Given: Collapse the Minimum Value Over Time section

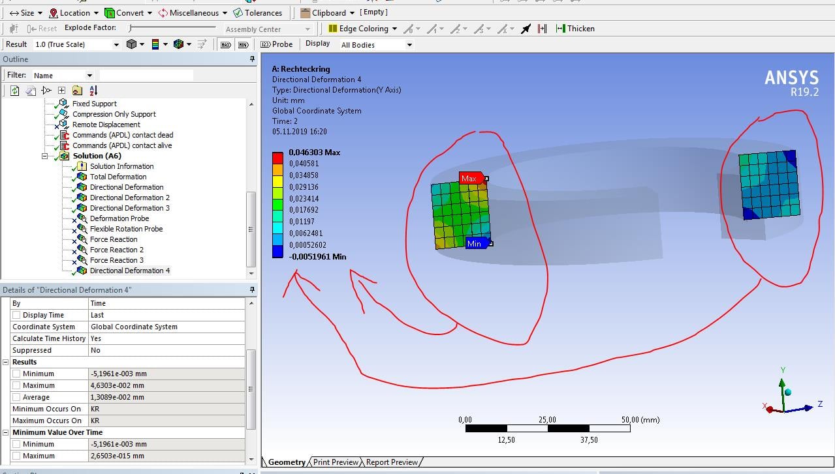Looking at the screenshot, I should pyautogui.click(x=6, y=432).
